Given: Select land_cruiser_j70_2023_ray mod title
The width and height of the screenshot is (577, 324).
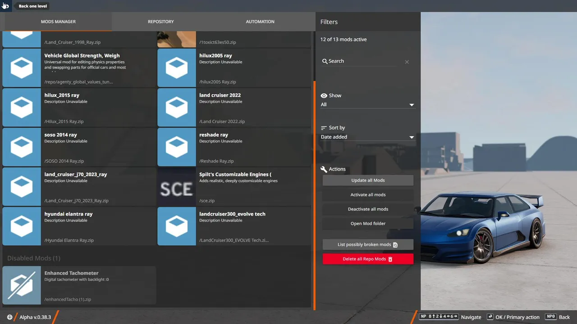Looking at the screenshot, I should pos(76,175).
